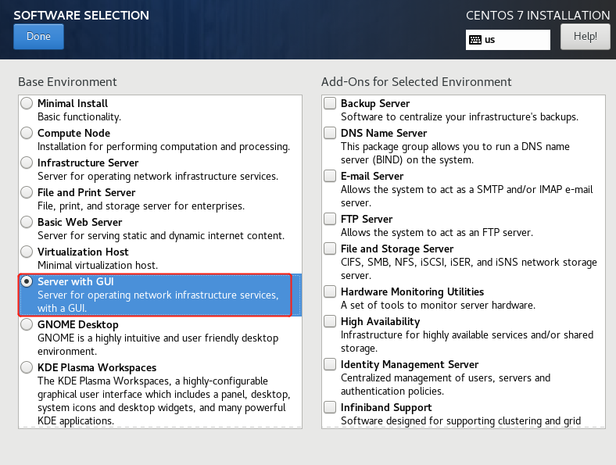The height and width of the screenshot is (465, 616).
Task: Click 'Installation for performing computation and processing.' text
Action: click(163, 147)
